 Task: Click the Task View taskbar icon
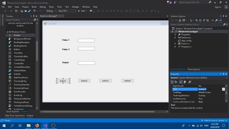coord(20,126)
